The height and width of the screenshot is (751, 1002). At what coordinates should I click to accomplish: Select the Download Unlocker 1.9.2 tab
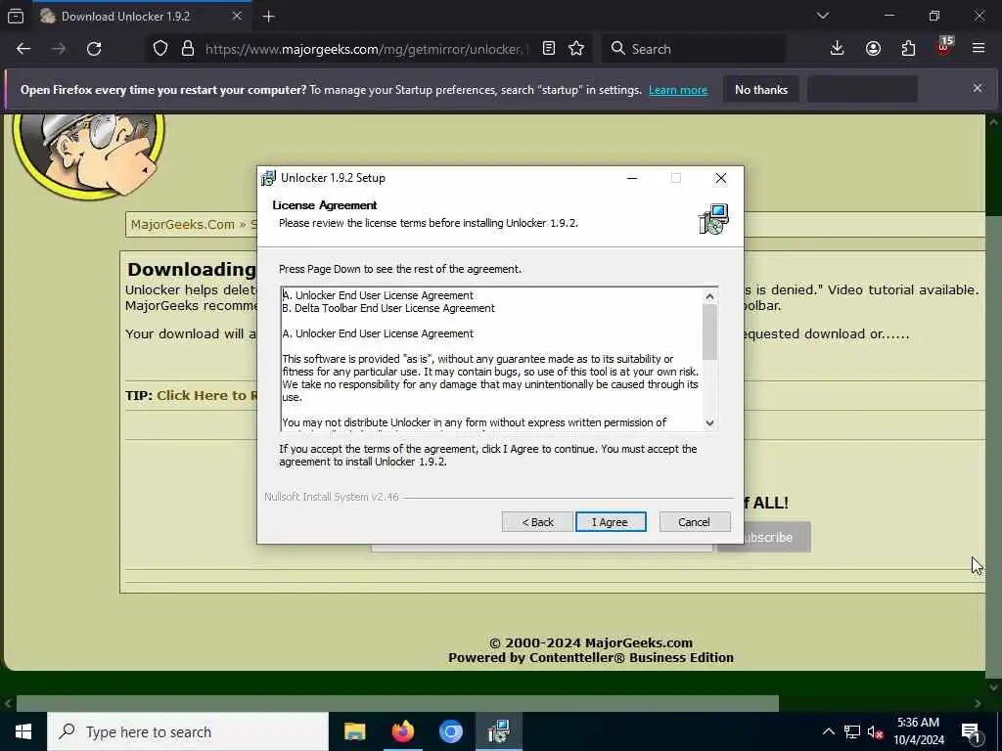142,17
